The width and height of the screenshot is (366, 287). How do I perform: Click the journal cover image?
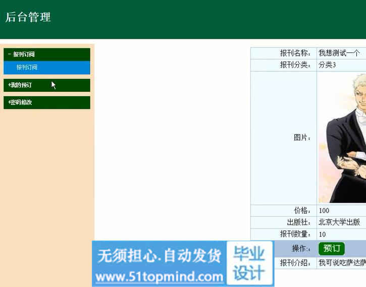[342, 138]
